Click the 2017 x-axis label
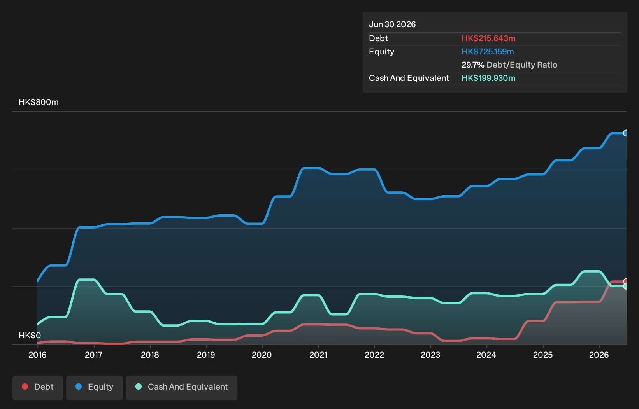This screenshot has width=639, height=409. [x=93, y=355]
